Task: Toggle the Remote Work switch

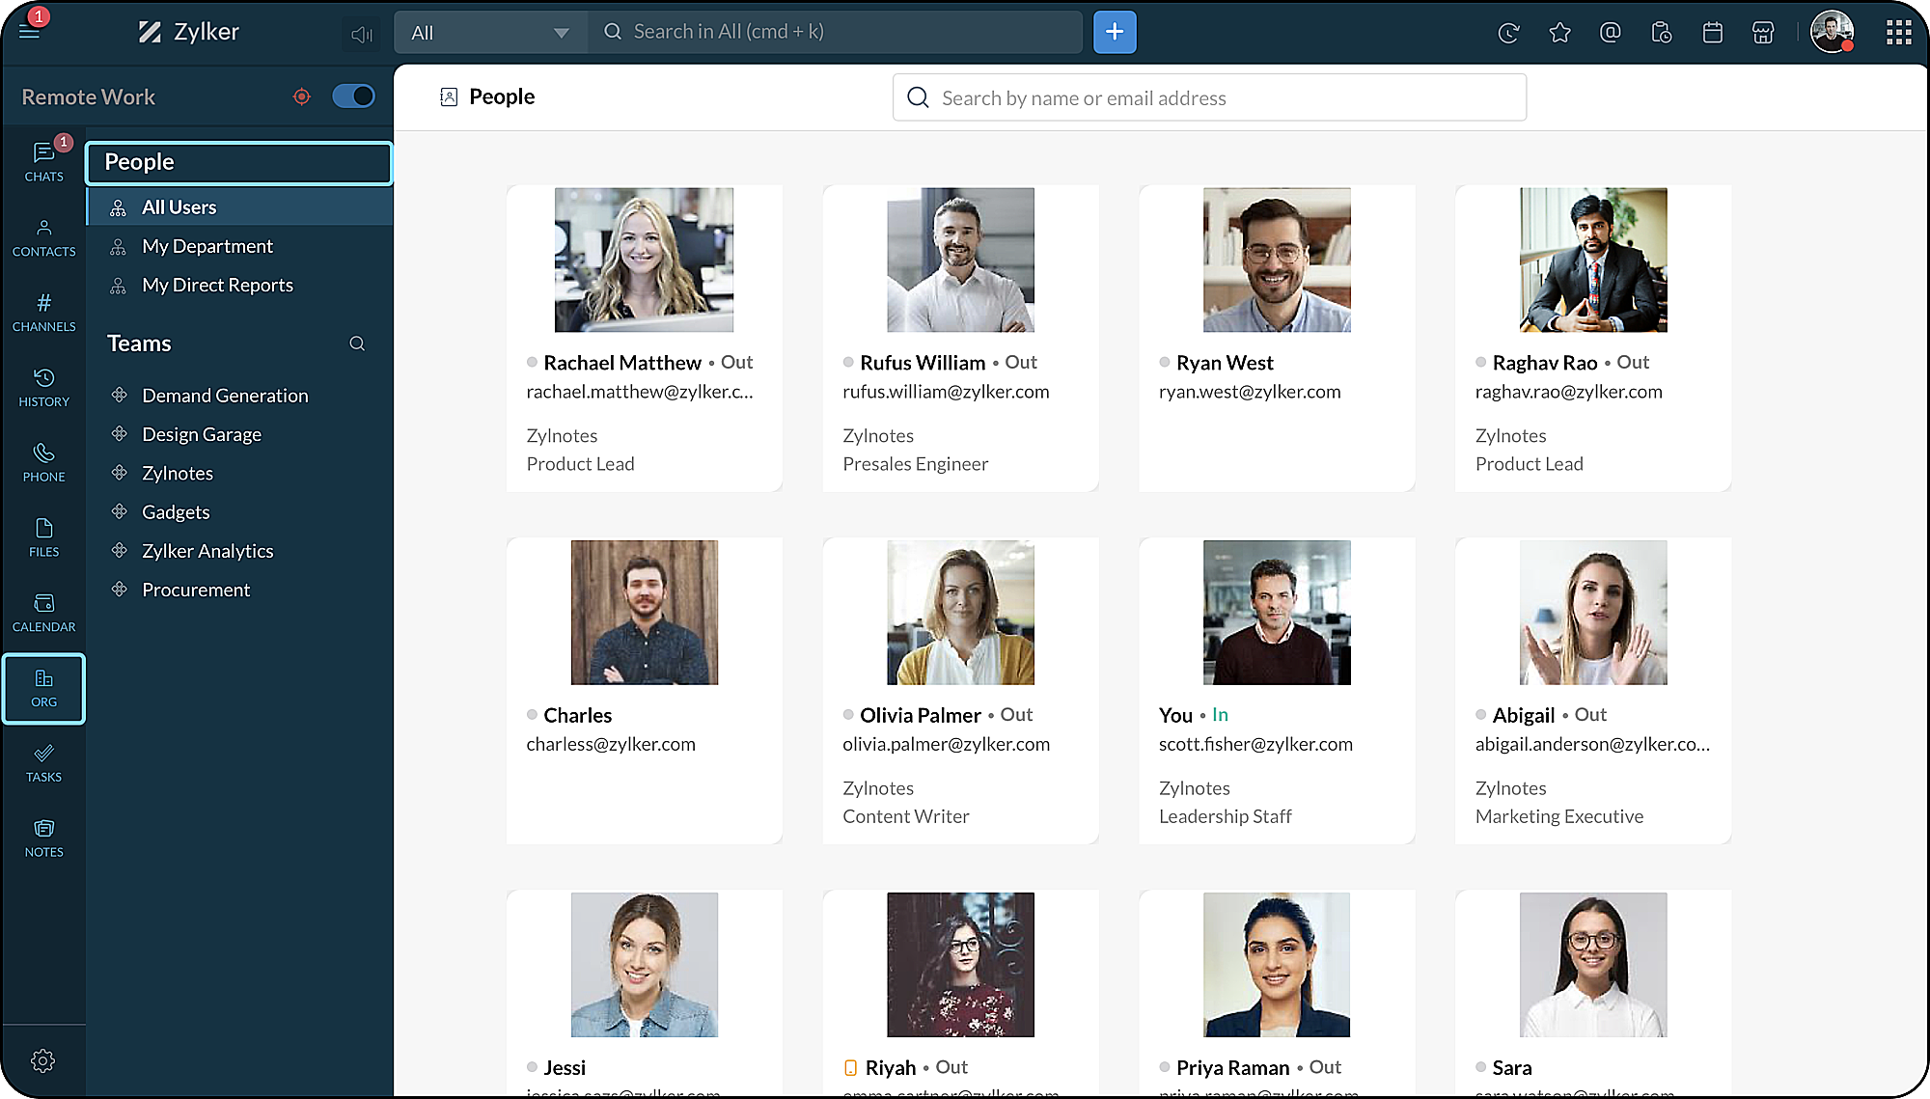Action: (x=353, y=96)
